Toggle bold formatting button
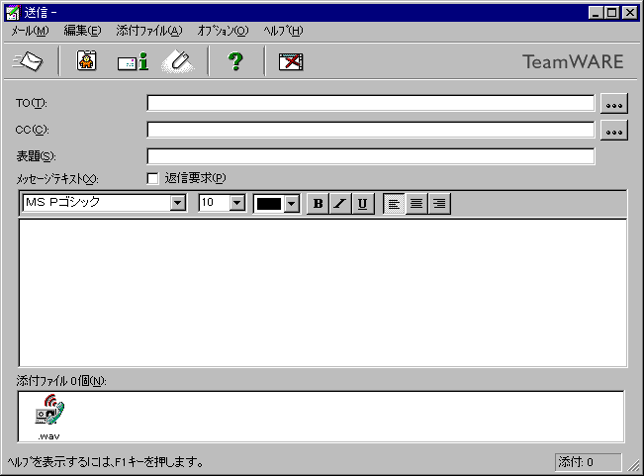 tap(318, 203)
